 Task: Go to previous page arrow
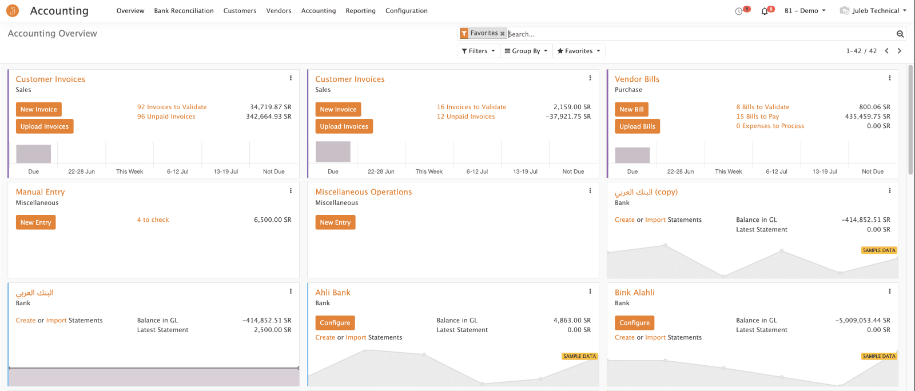click(887, 51)
